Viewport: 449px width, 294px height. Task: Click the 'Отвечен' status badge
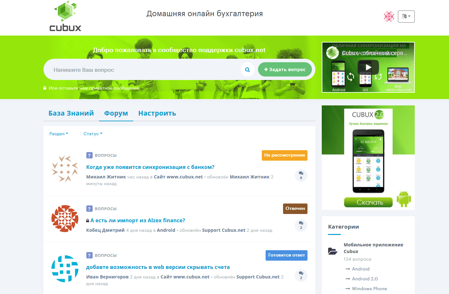295,209
